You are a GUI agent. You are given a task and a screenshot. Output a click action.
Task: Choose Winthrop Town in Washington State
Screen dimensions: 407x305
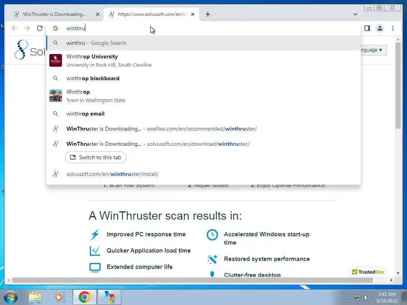[x=203, y=96]
